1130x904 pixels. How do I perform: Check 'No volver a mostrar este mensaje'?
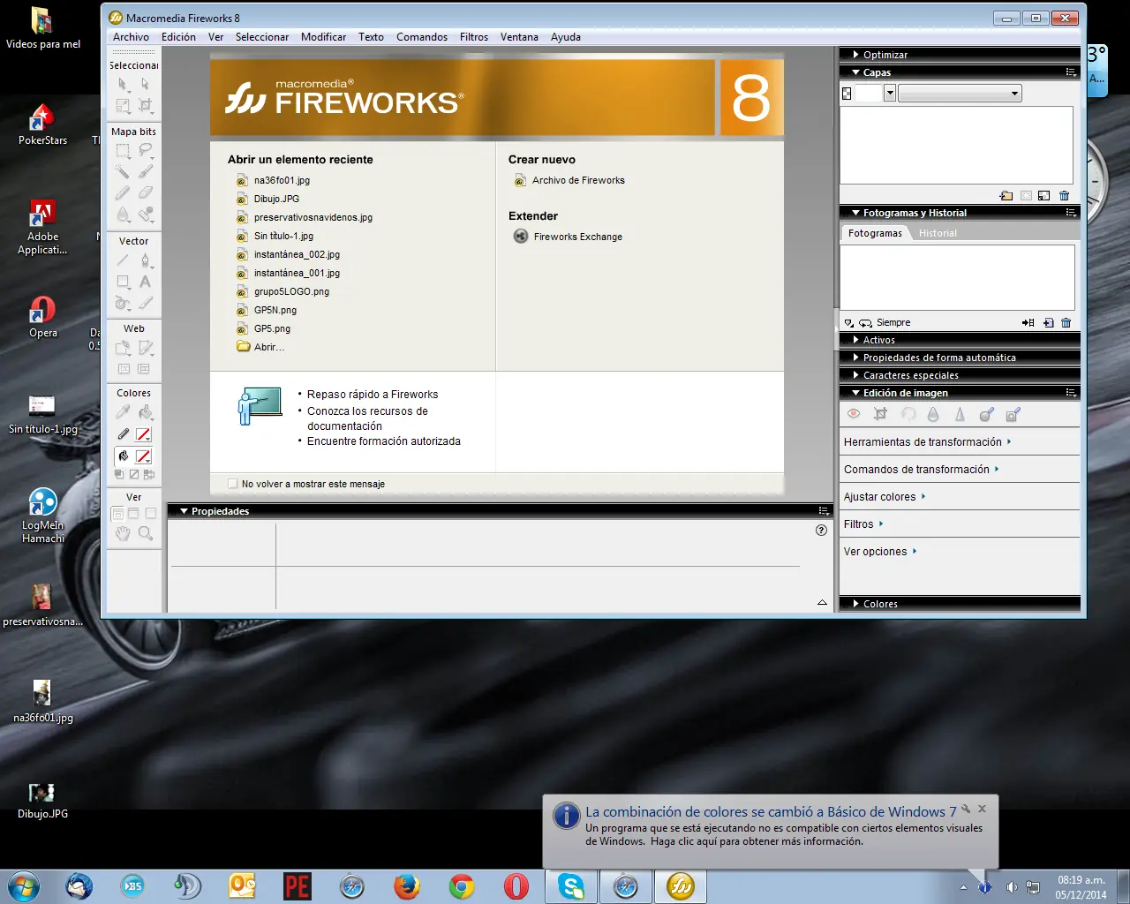click(233, 484)
